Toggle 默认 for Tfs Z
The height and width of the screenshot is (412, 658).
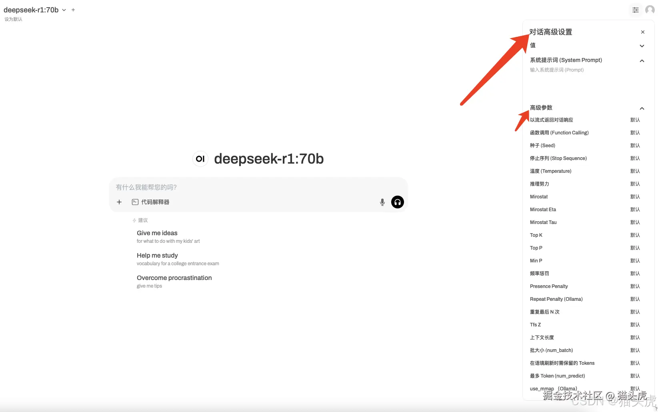click(635, 325)
